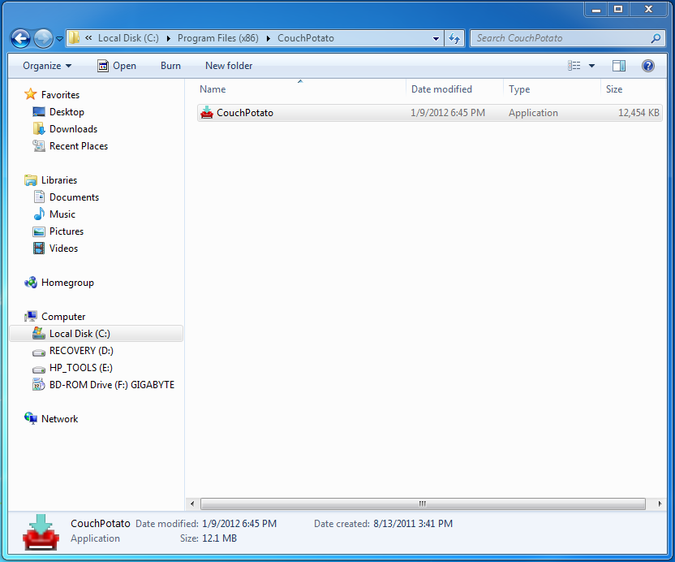The image size is (675, 562).
Task: Sort by Size column header
Action: pos(632,89)
